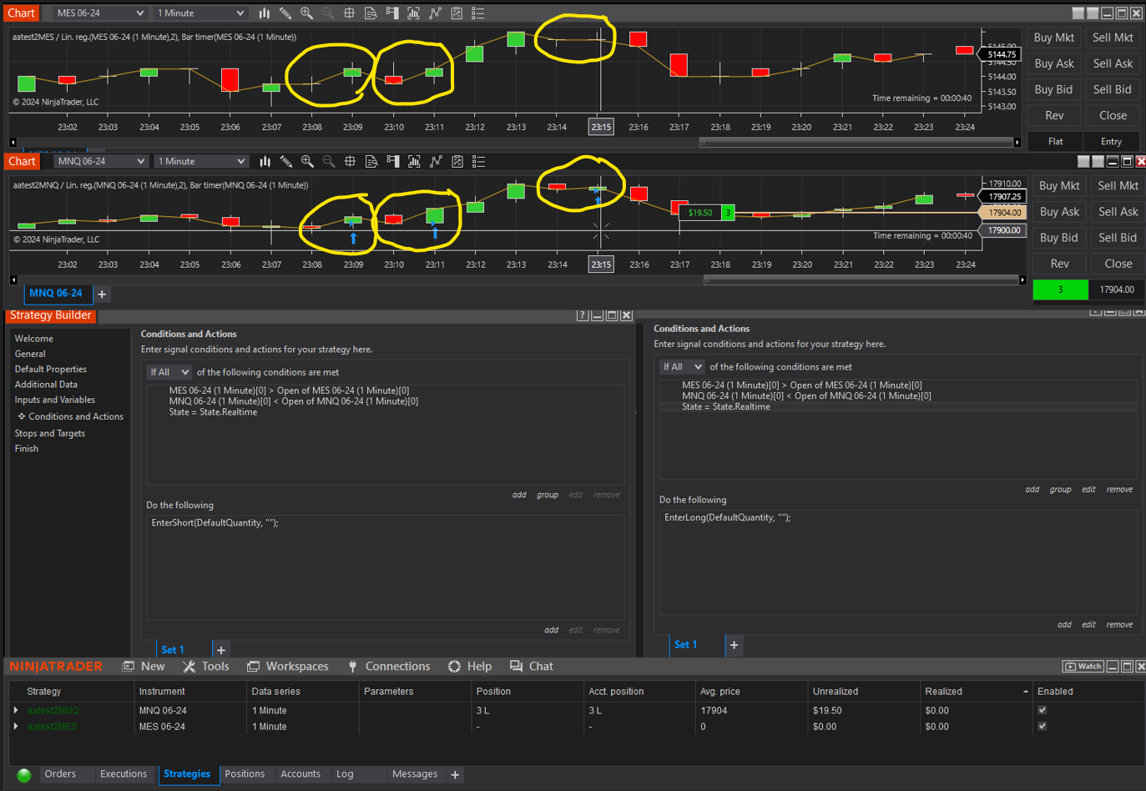Viewport: 1146px width, 791px height.
Task: Open the bar type selector on the MES chart toolbar
Action: tap(264, 13)
